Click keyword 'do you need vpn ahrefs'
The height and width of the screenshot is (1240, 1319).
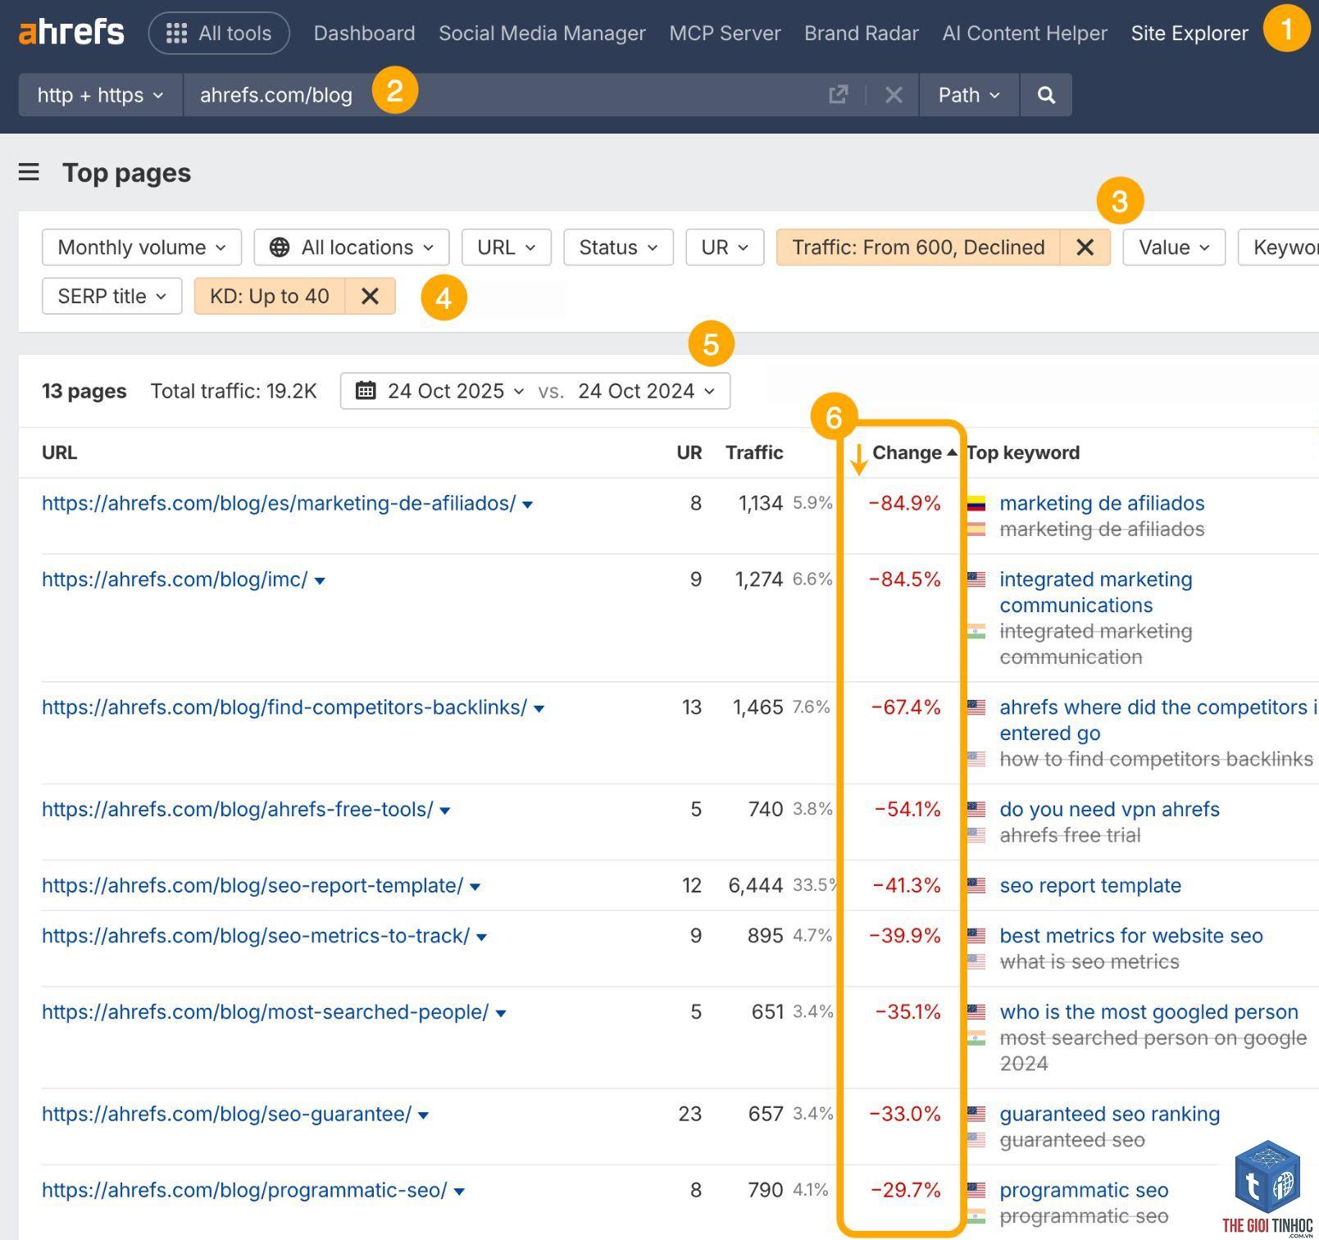(1109, 810)
